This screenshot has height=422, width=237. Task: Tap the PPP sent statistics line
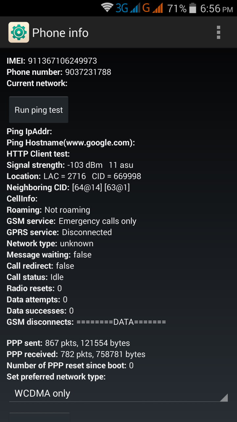(68, 343)
